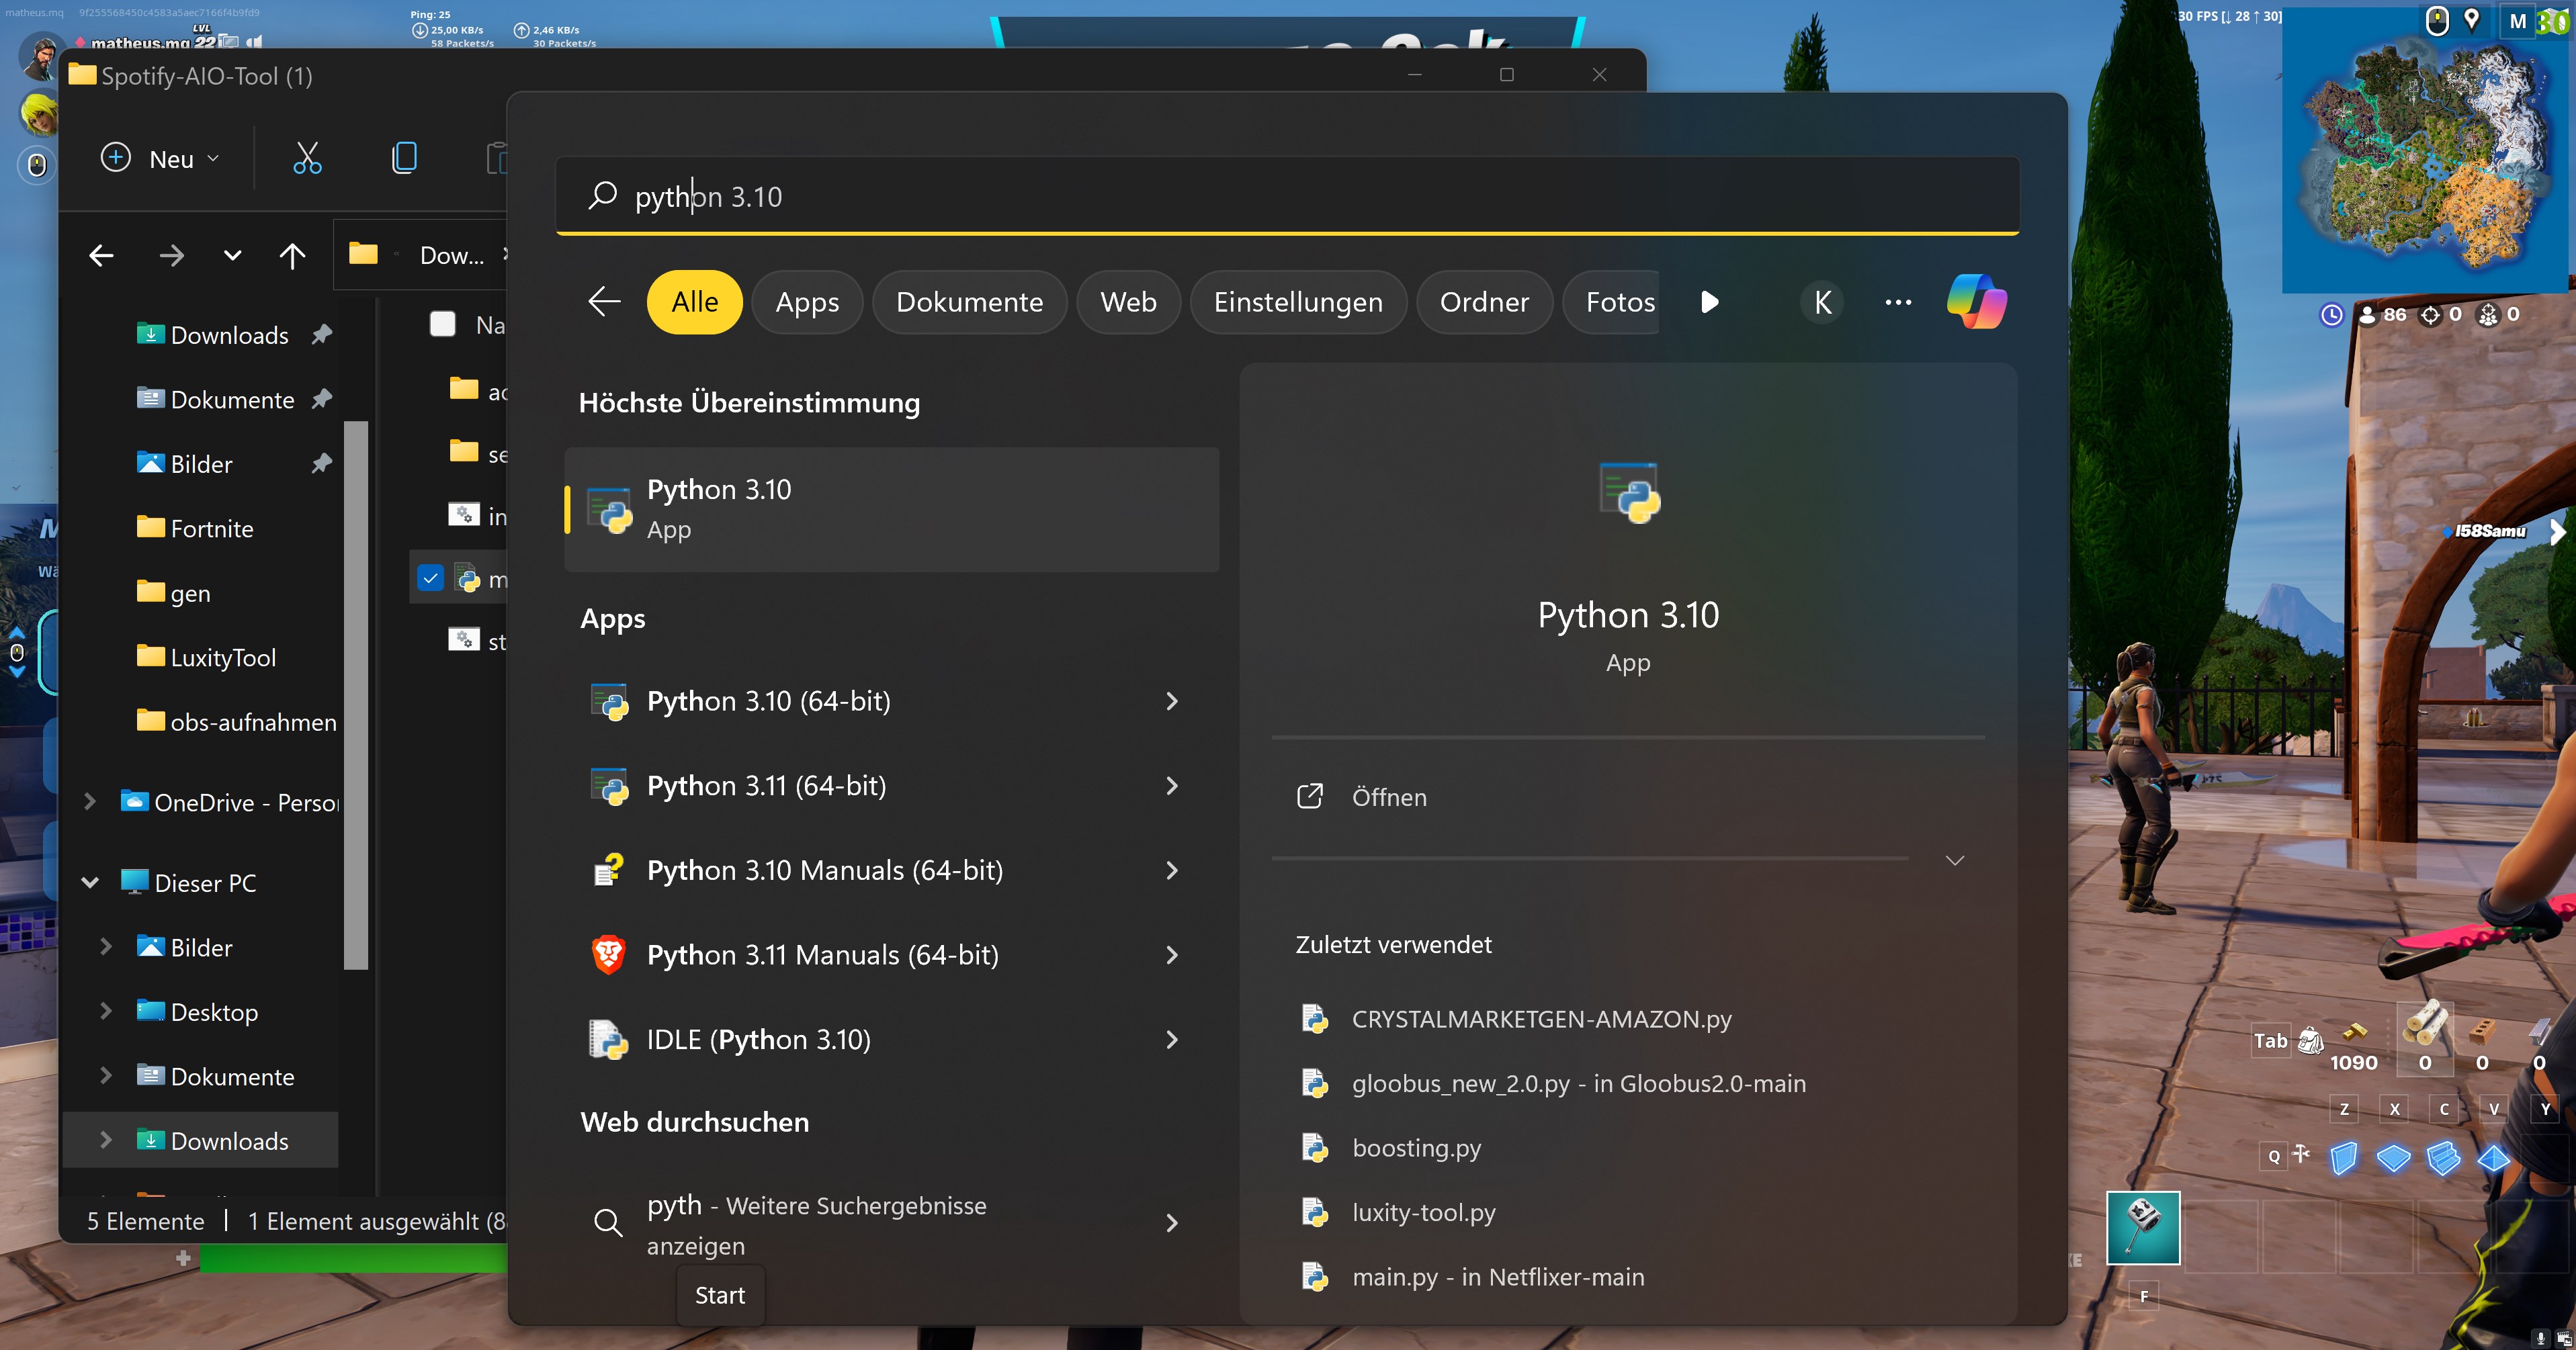The height and width of the screenshot is (1350, 2576).
Task: Click the back arrow in the search panel
Action: pyautogui.click(x=604, y=301)
